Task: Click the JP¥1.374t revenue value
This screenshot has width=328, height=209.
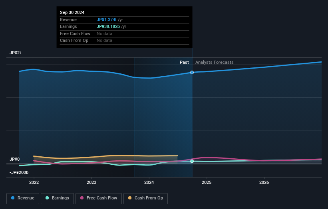Action: [x=107, y=20]
